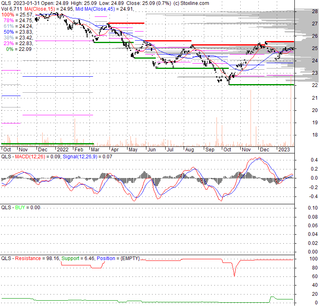319x306 pixels.
Task: Select the 2023 marker on time axis
Action: click(x=284, y=150)
